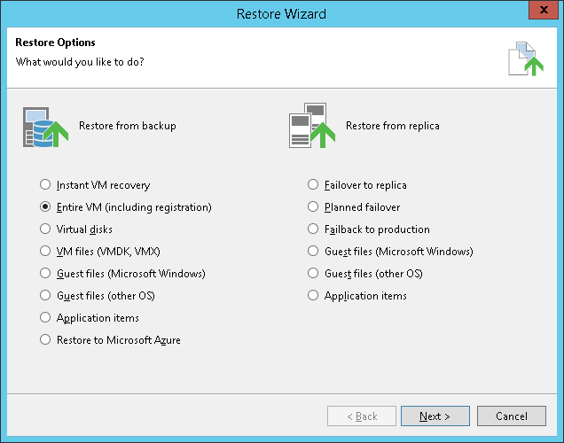
Task: Choose Failover to replica option
Action: (x=313, y=185)
